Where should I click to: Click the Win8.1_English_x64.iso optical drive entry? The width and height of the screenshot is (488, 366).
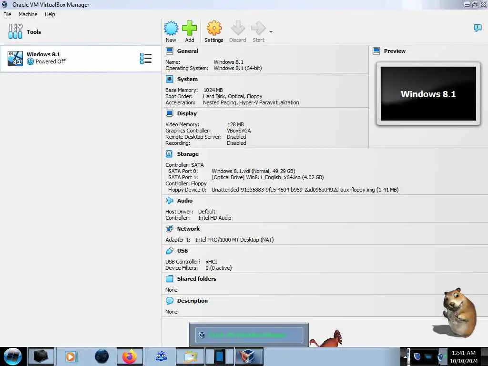coord(268,177)
